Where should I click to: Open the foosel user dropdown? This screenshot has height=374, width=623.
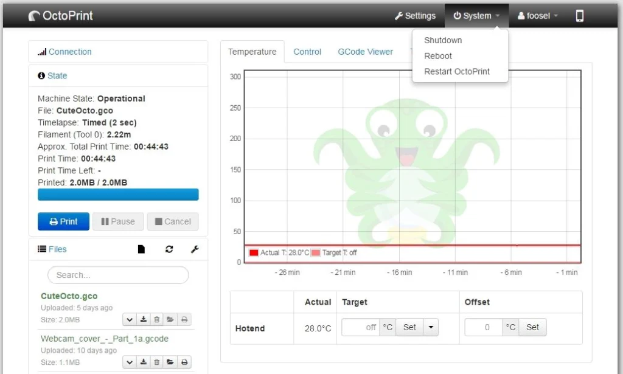point(538,15)
